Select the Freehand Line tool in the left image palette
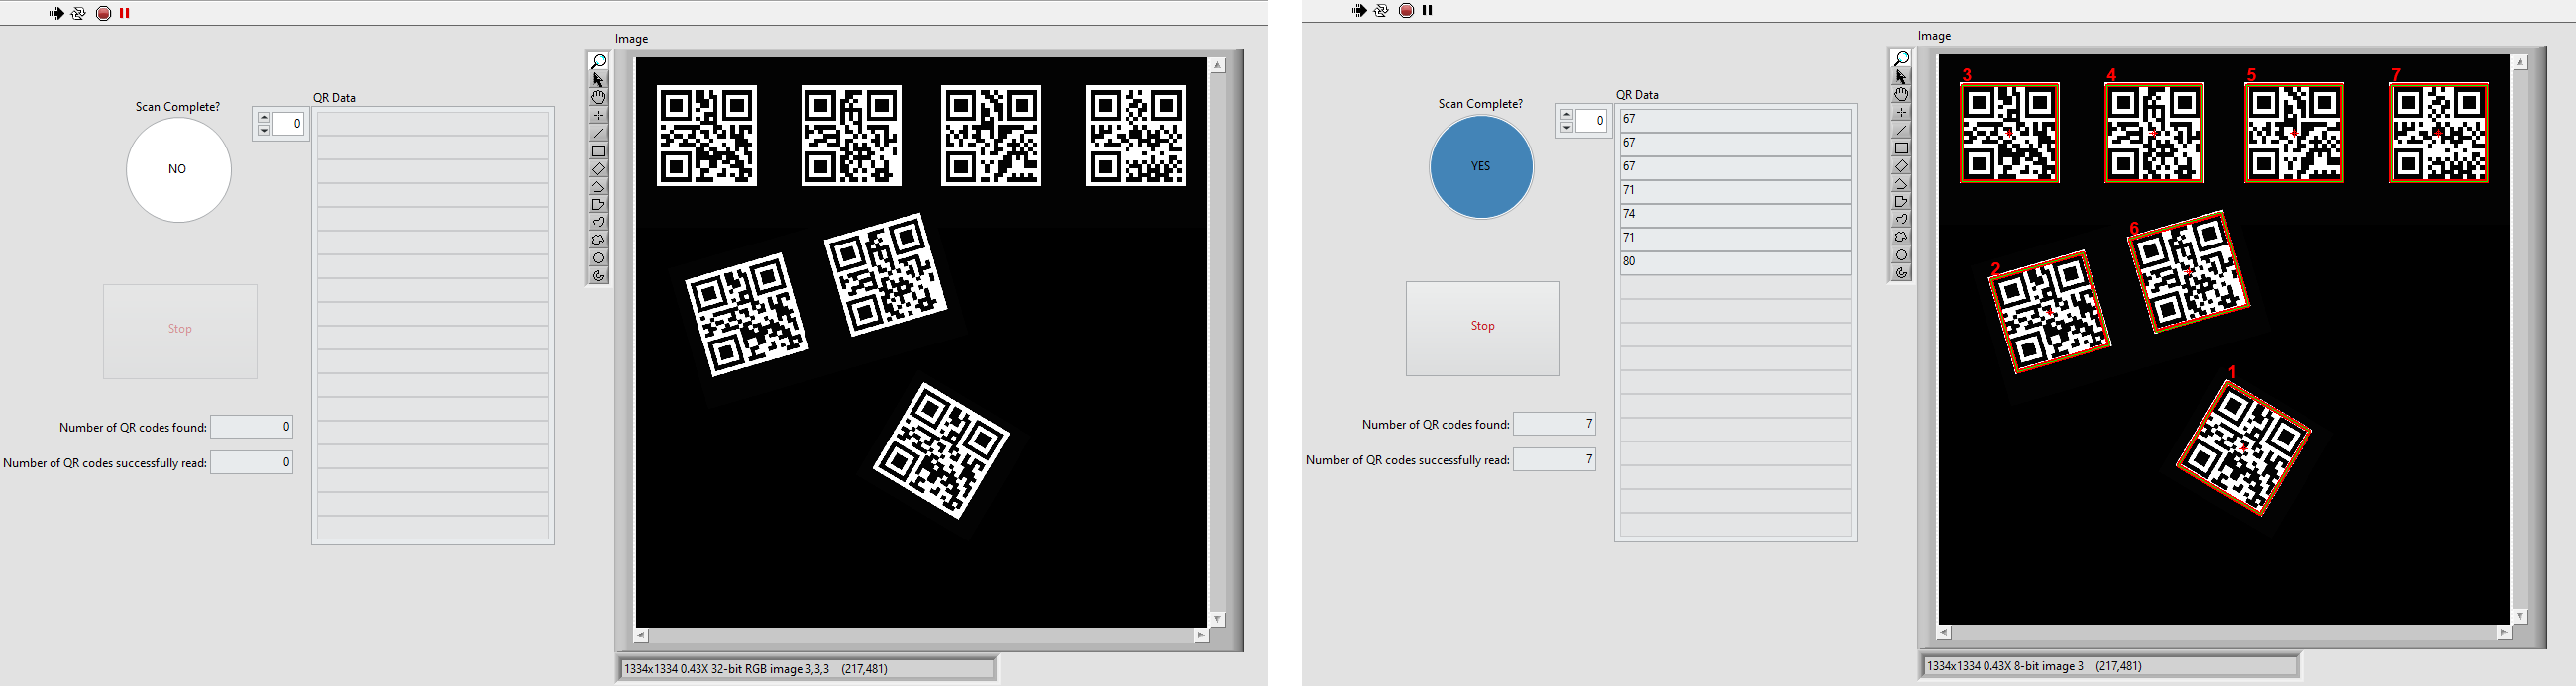This screenshot has width=2576, height=686. [598, 223]
